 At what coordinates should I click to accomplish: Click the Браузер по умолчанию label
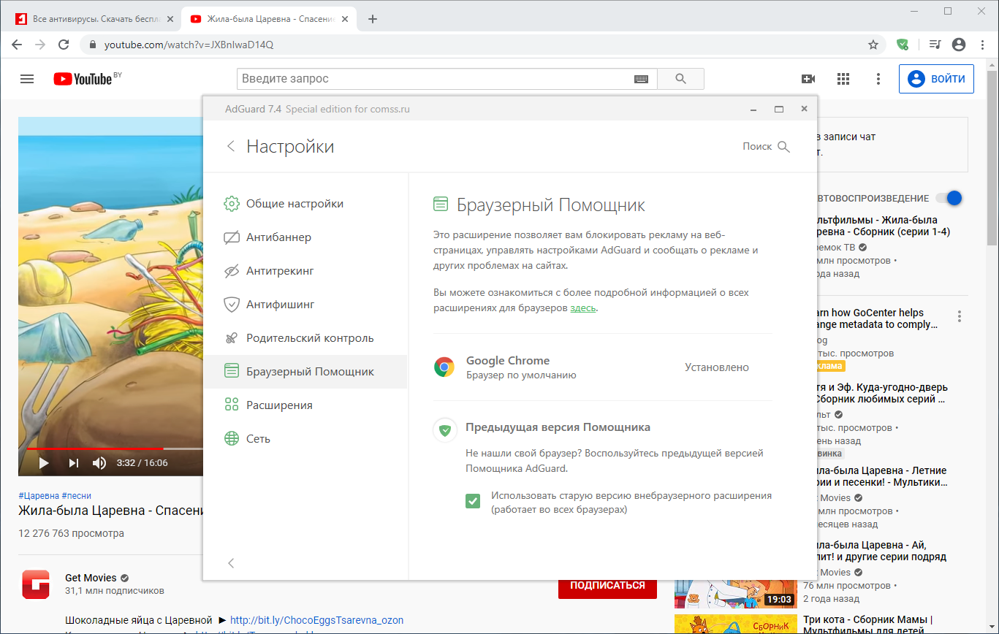521,375
